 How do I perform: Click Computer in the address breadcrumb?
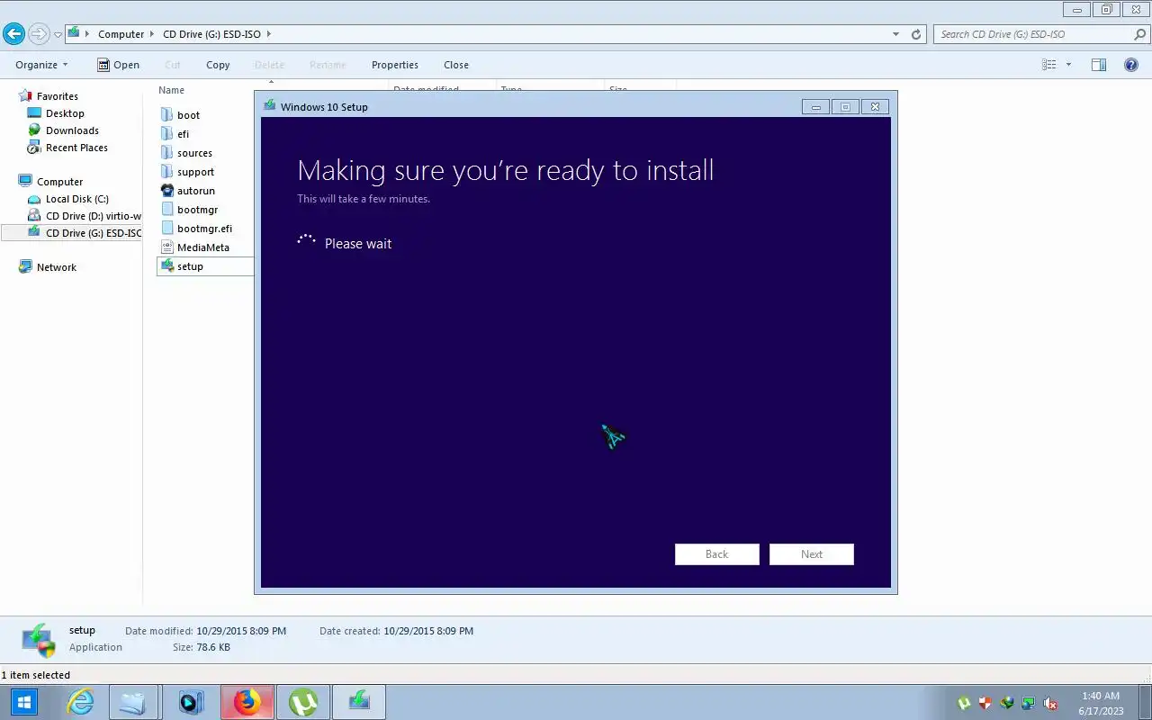click(121, 34)
